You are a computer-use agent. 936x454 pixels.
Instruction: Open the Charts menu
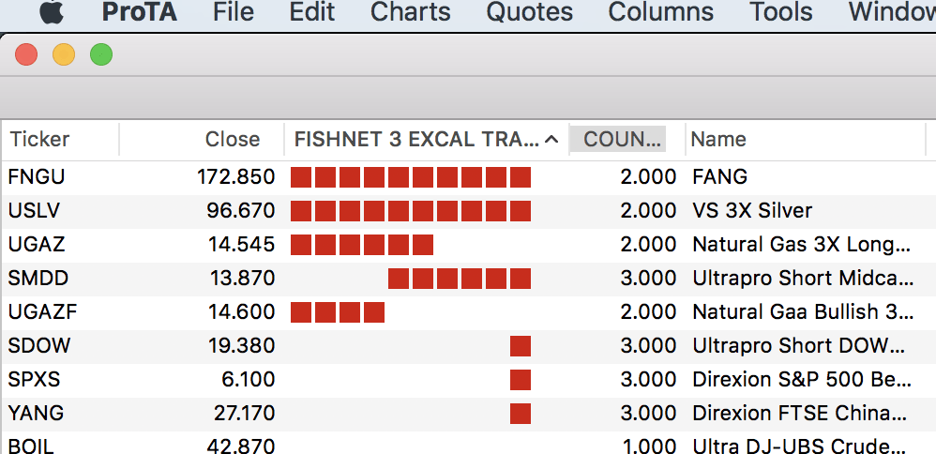click(x=410, y=12)
